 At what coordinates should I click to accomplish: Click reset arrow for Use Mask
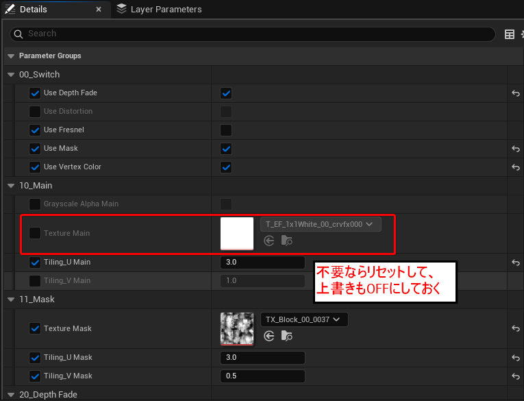point(514,149)
